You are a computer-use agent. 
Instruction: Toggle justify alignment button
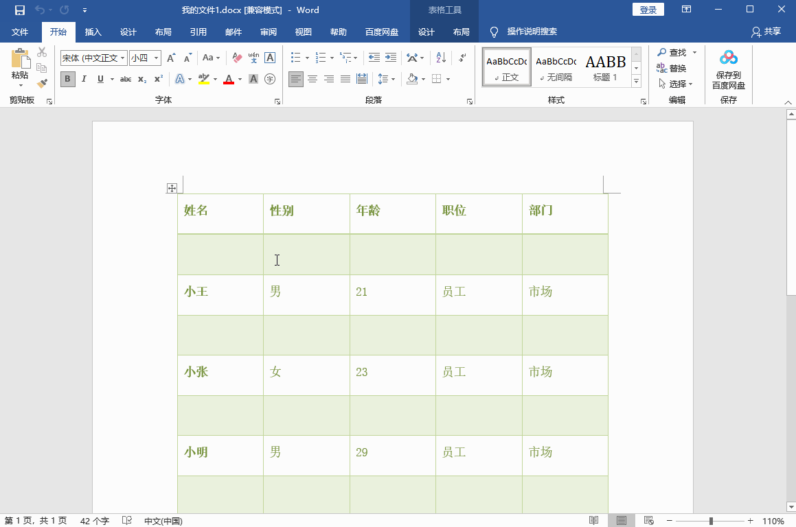(345, 79)
